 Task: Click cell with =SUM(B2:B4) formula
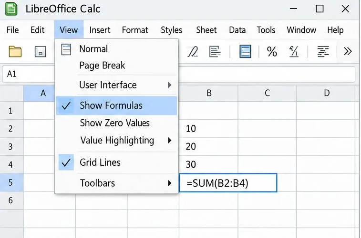(228, 183)
